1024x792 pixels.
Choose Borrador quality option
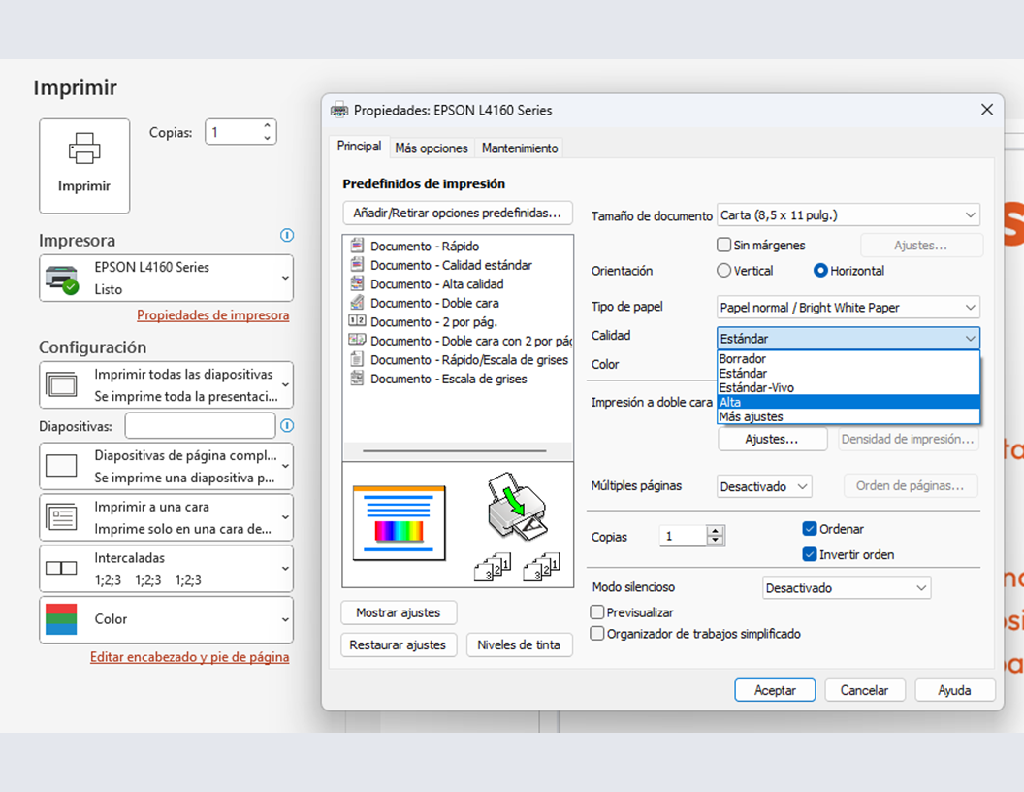click(x=848, y=359)
